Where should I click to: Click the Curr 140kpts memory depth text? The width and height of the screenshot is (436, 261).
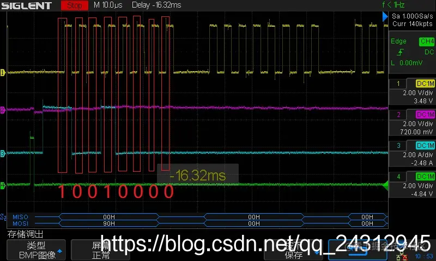coord(413,24)
